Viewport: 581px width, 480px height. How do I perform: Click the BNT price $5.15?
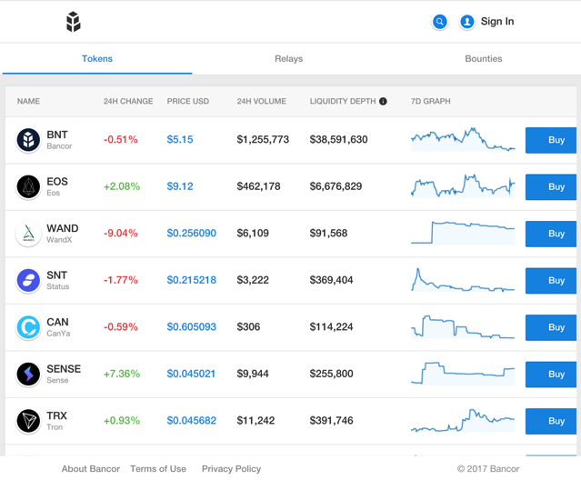coord(180,140)
